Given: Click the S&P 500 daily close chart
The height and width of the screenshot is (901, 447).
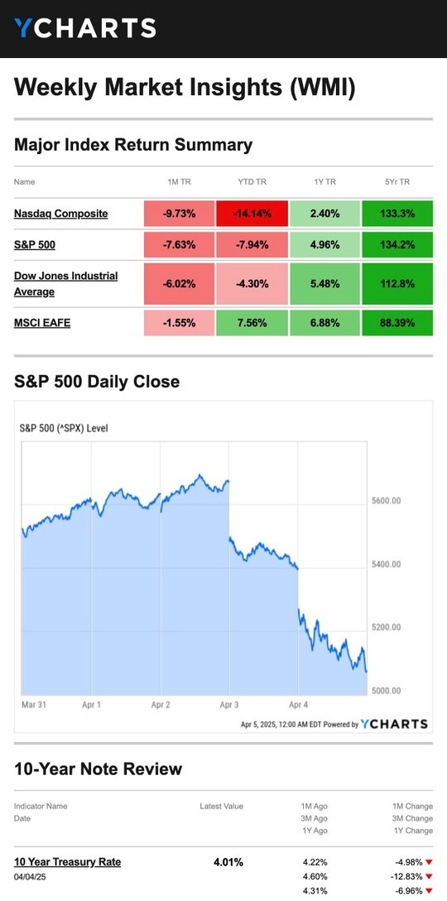Looking at the screenshot, I should [195, 568].
